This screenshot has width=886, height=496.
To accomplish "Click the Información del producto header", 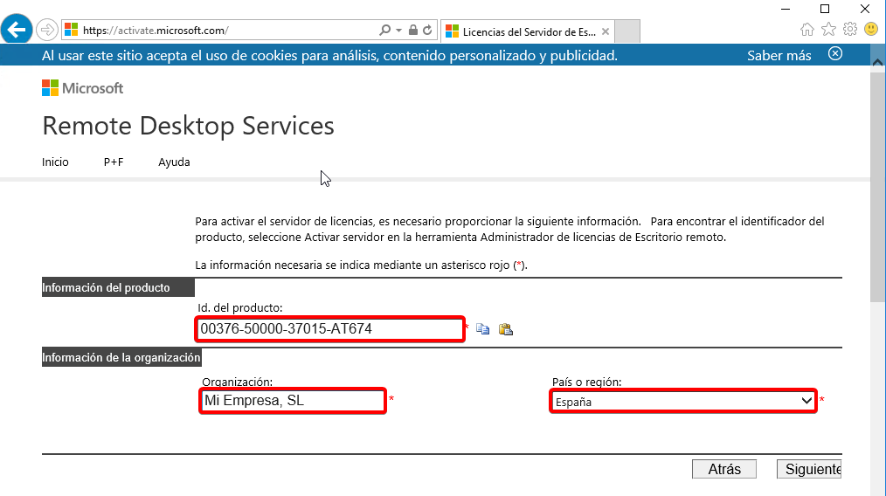I will [x=118, y=287].
